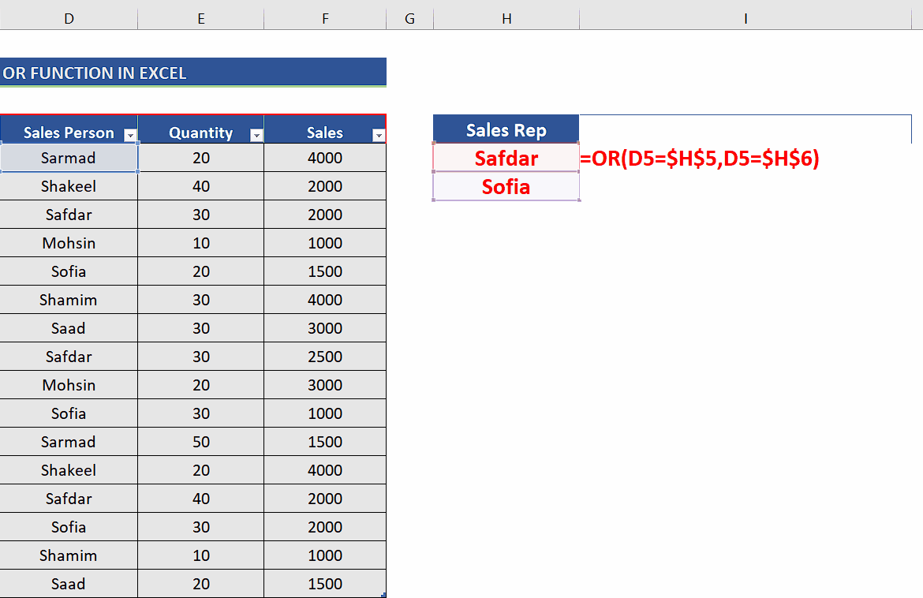Select column header H
The height and width of the screenshot is (598, 923).
(x=506, y=17)
